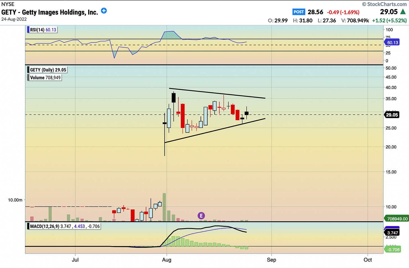Click the 50.00 price axis label
The width and height of the screenshot is (409, 268).
pos(391,68)
